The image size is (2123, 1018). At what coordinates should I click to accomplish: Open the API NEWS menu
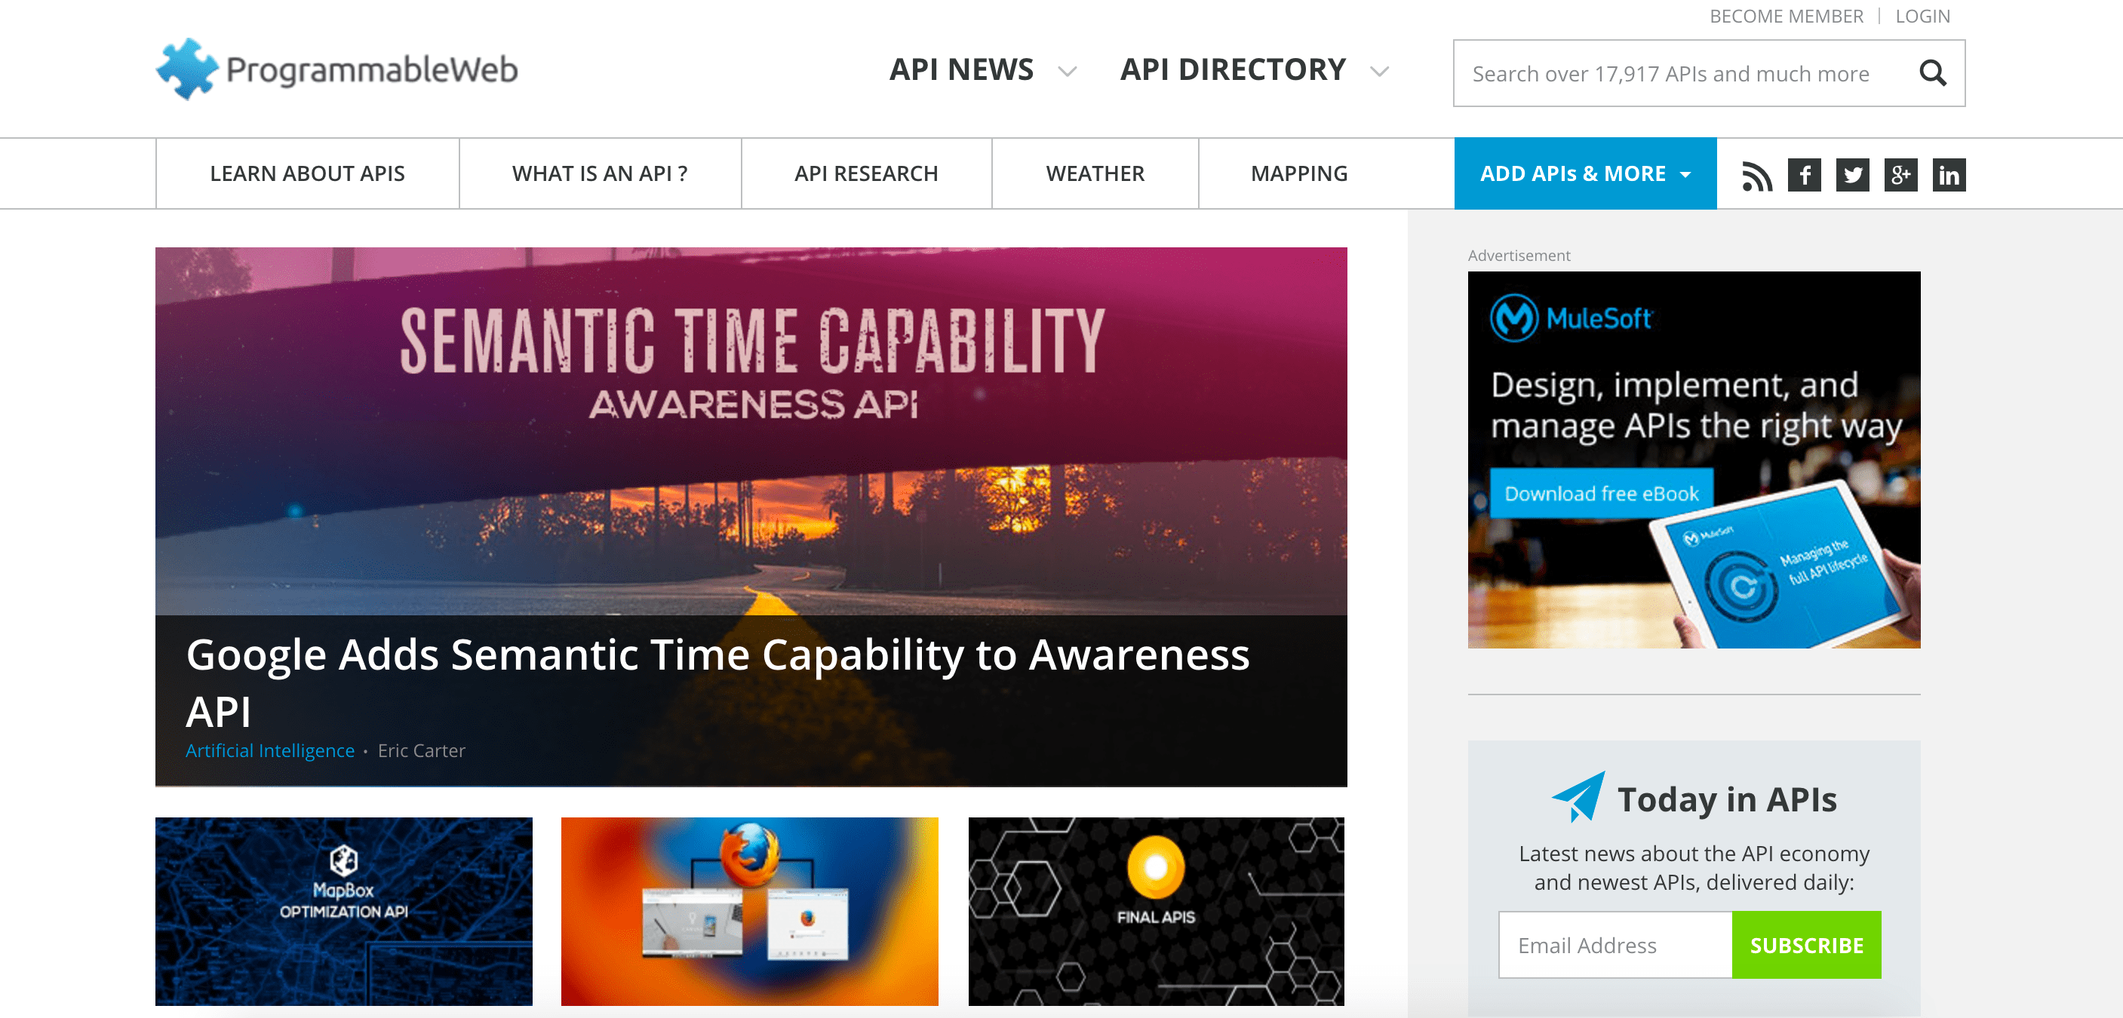point(961,70)
